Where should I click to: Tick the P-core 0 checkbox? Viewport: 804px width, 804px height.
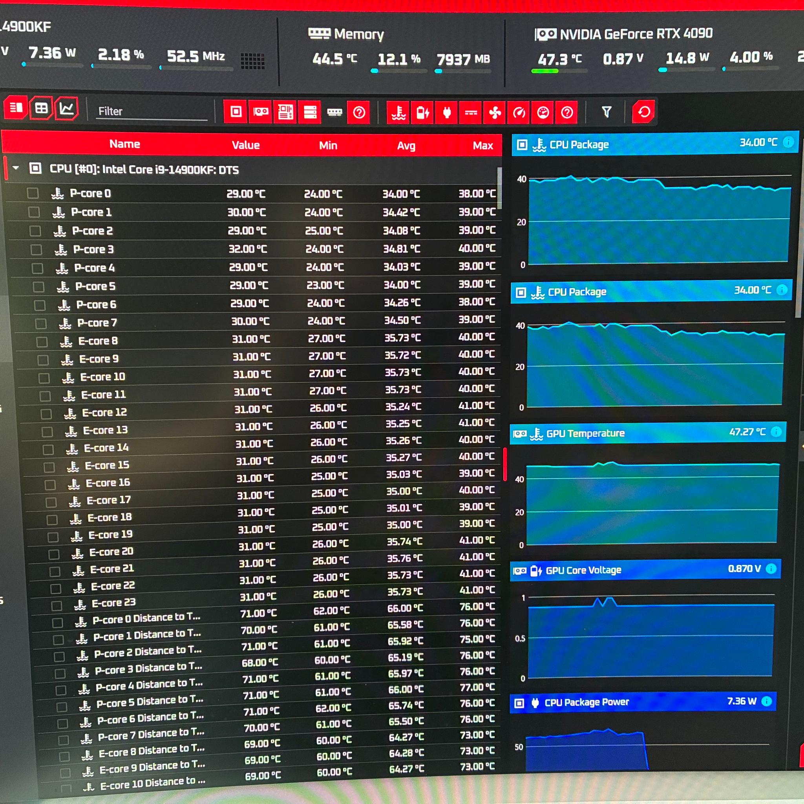33,193
